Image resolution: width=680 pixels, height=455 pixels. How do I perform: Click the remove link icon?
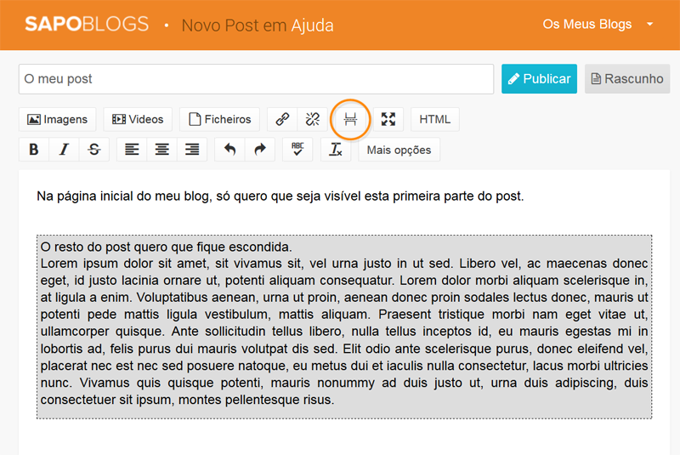coord(312,120)
